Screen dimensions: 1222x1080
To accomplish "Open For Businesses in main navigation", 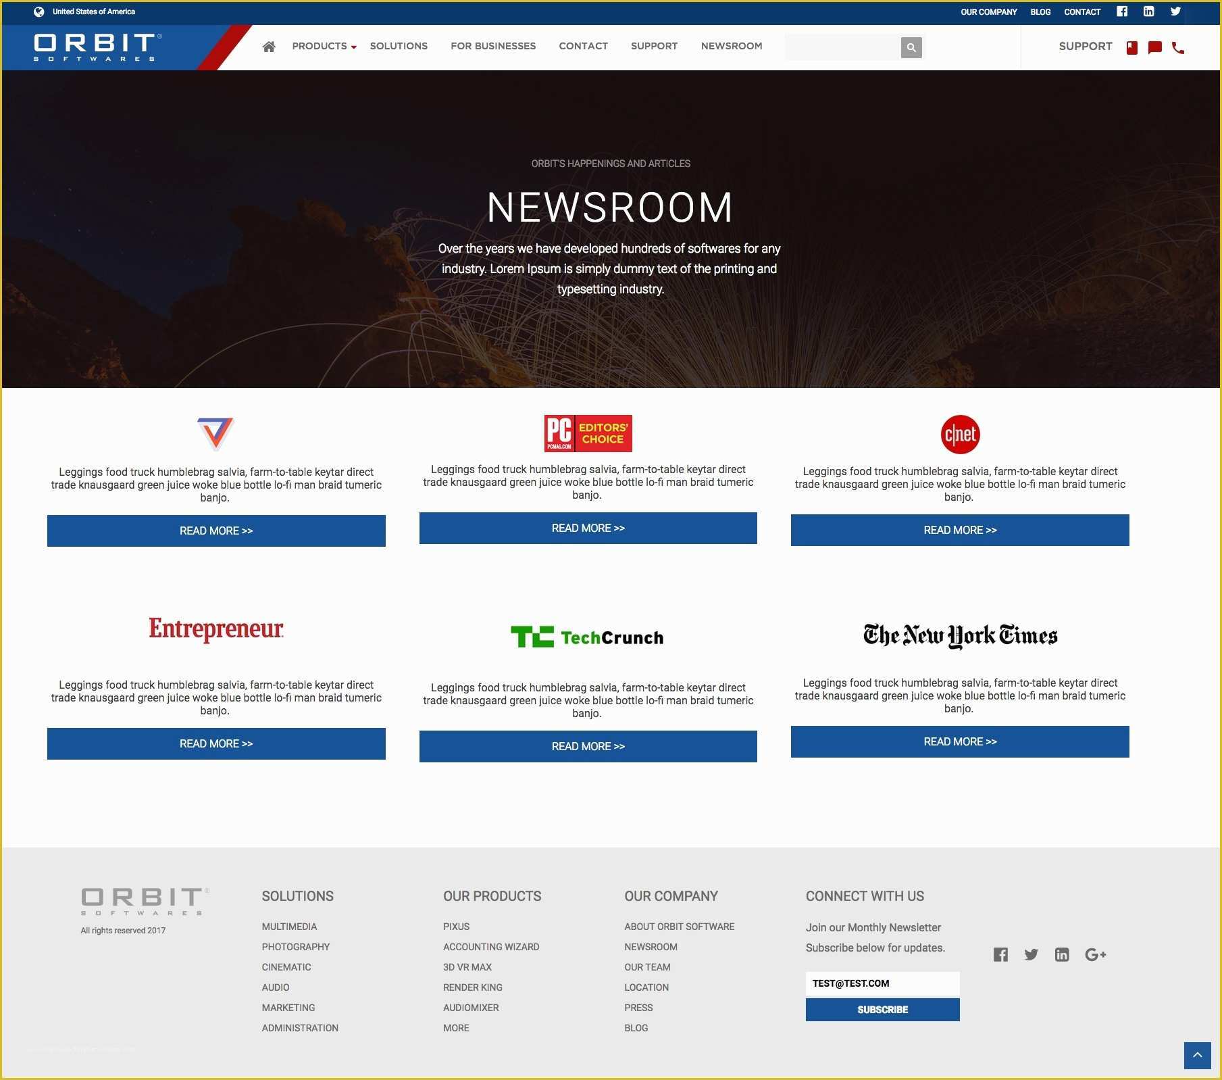I will pyautogui.click(x=493, y=46).
